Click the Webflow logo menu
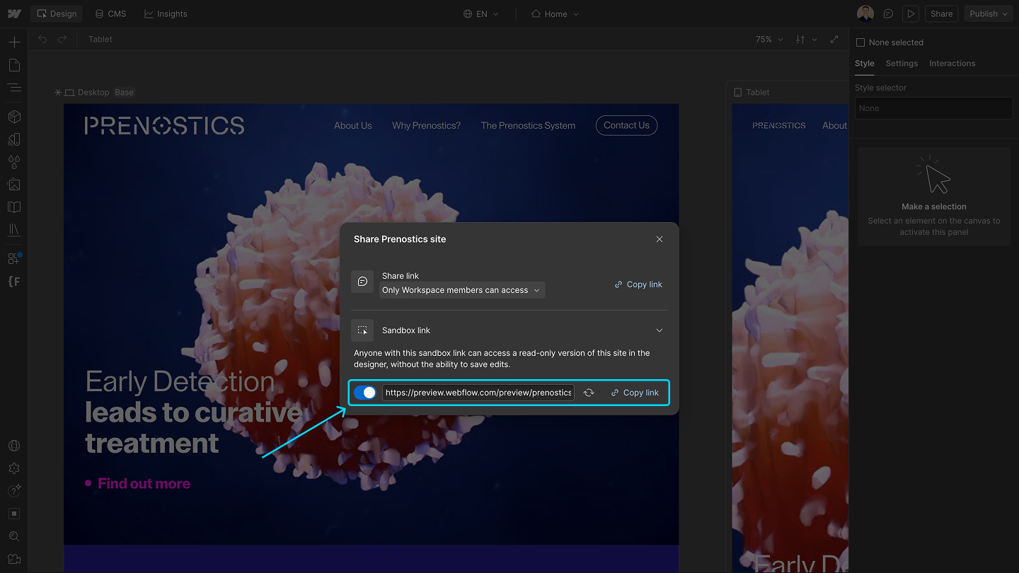This screenshot has height=573, width=1019. (14, 13)
